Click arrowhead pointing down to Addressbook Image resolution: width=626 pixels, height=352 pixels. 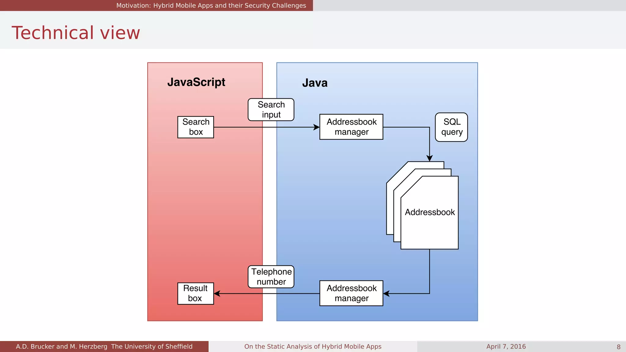coord(429,158)
